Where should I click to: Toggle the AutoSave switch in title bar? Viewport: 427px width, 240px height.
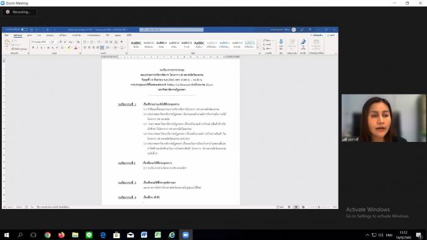[24, 29]
